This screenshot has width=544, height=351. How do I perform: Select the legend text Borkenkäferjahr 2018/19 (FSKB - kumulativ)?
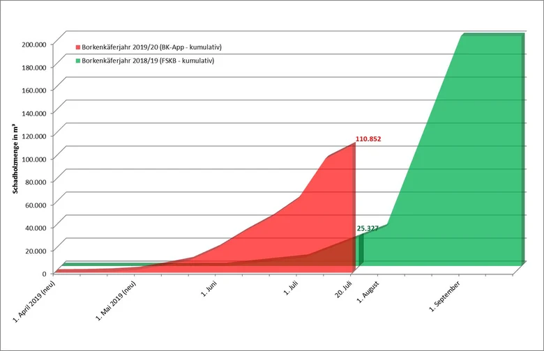(x=148, y=61)
